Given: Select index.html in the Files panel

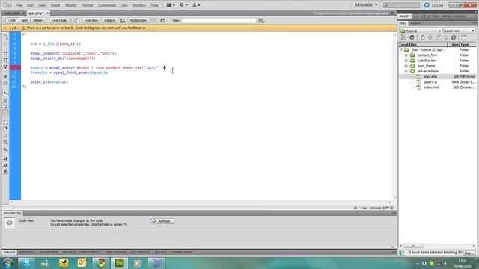Looking at the screenshot, I should point(431,87).
